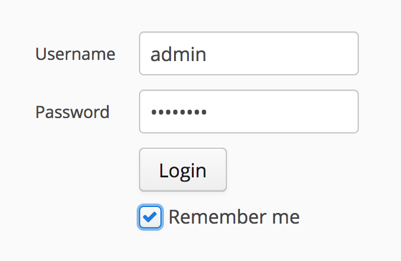This screenshot has height=261, width=401.
Task: Focus the Password input field
Action: click(248, 112)
